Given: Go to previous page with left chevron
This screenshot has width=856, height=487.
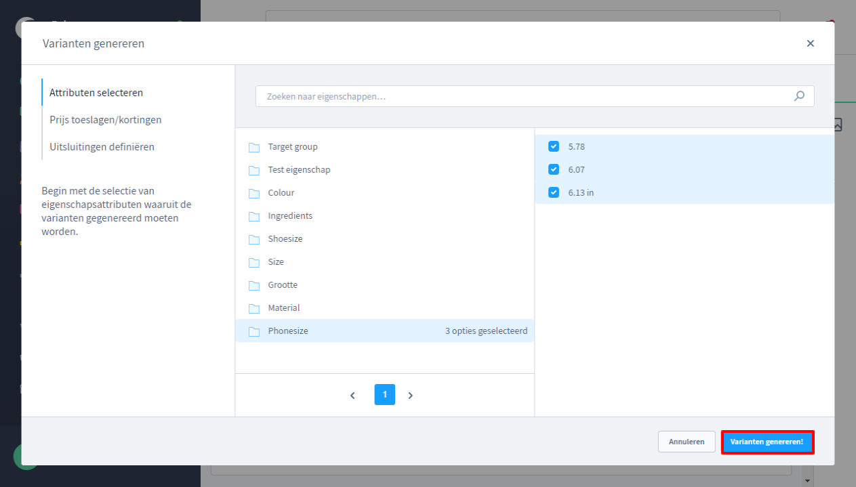Looking at the screenshot, I should coord(352,395).
